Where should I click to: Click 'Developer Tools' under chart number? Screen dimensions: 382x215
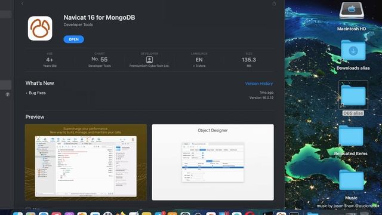point(100,66)
